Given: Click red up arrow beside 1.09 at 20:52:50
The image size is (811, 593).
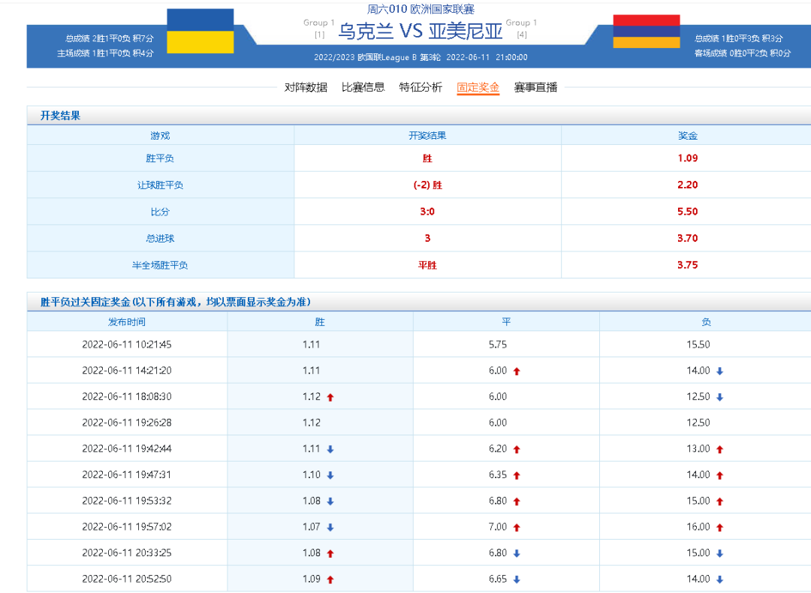Looking at the screenshot, I should coord(330,579).
